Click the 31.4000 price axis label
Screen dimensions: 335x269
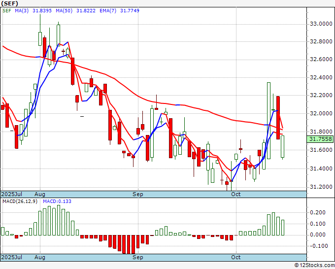click(321, 168)
